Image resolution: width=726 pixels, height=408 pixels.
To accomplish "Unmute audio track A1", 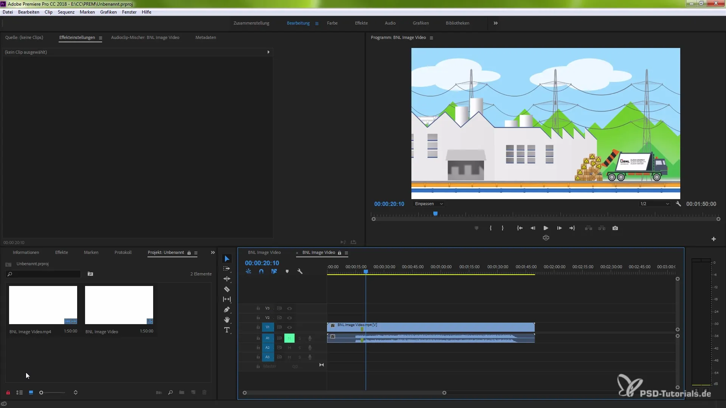I will 289,338.
